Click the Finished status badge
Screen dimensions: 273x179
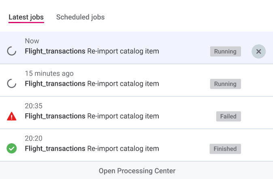coord(225,149)
